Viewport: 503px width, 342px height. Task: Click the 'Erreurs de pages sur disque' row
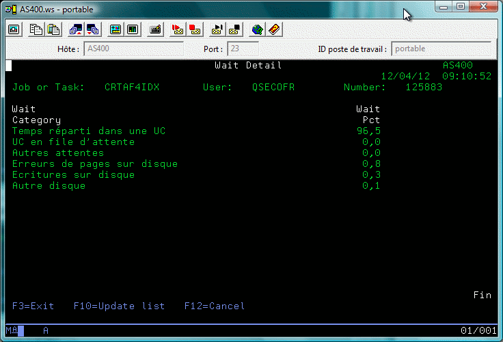point(196,163)
